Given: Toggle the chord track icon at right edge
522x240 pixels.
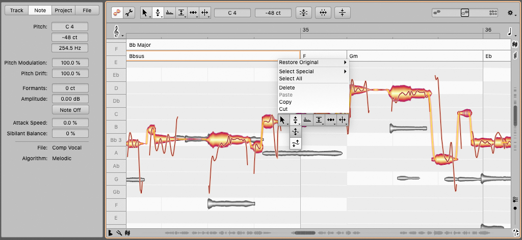Looking at the screenshot, I should click(515, 55).
